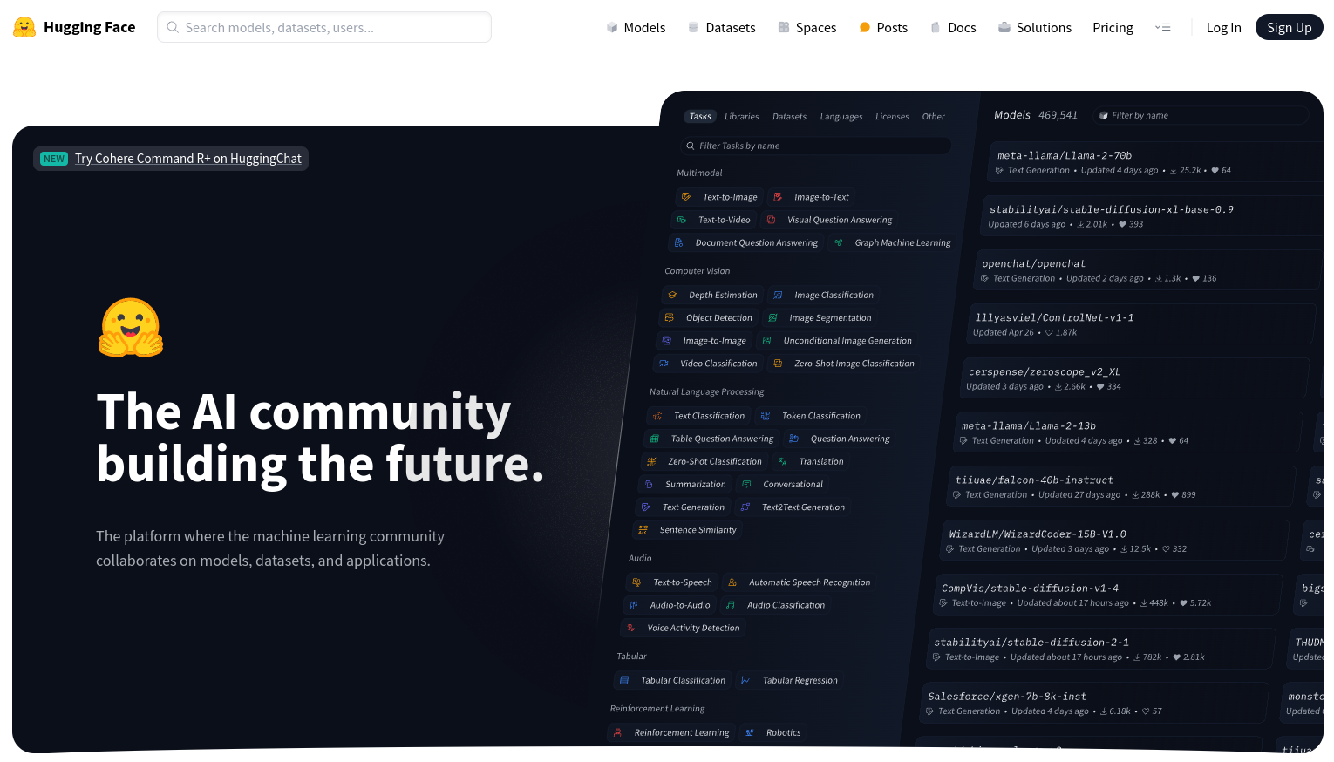
Task: Click the Hugging Face logo emoji in header
Action: [24, 27]
